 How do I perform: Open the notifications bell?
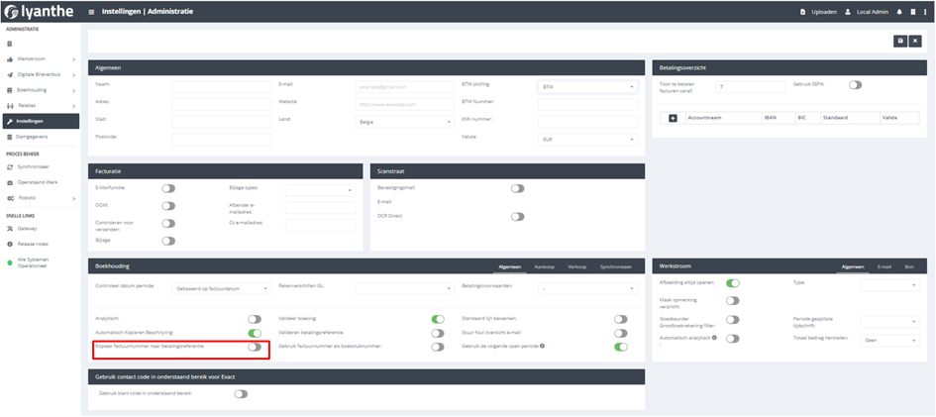tap(899, 12)
